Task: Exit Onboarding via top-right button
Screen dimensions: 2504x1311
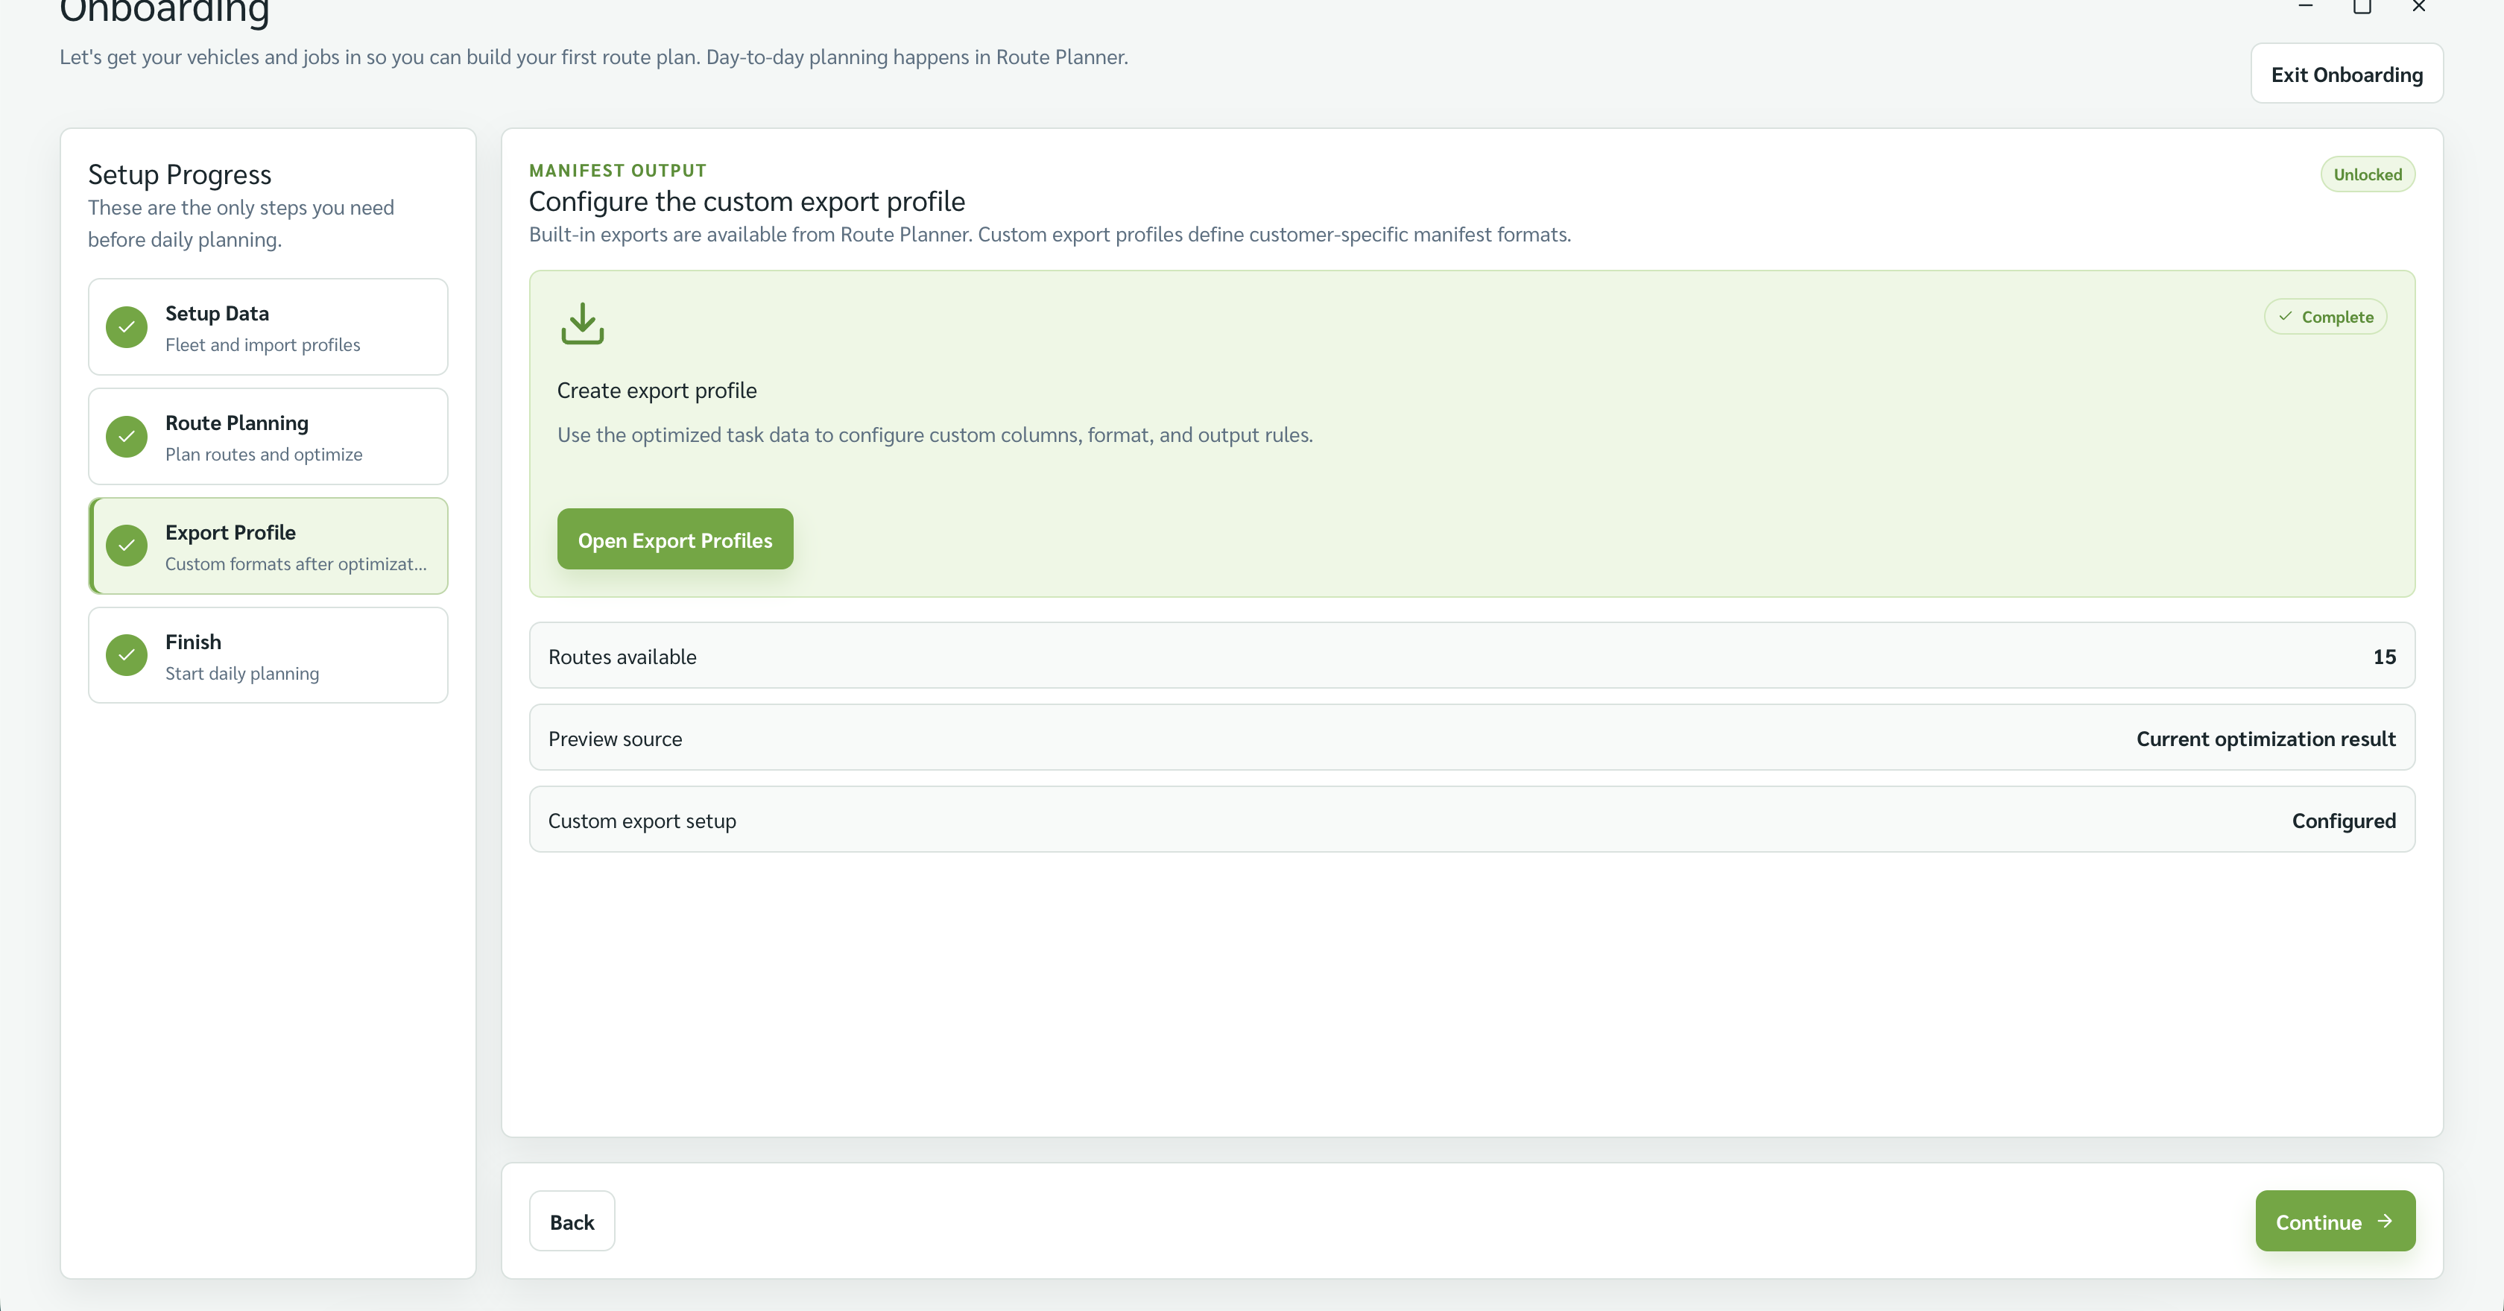Action: coord(2347,74)
